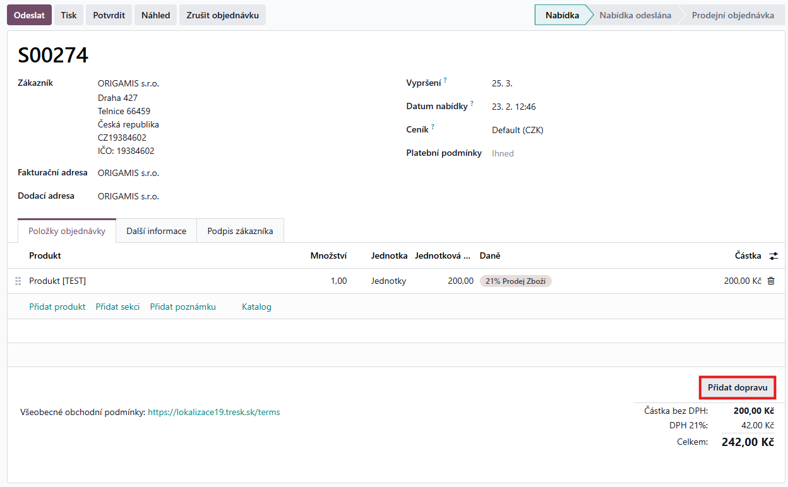The height and width of the screenshot is (487, 788).
Task: Switch to Další informace tab
Action: pos(156,231)
